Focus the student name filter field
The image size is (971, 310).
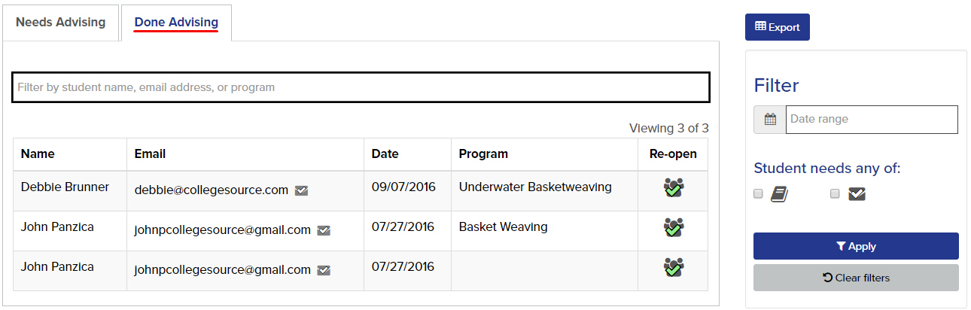[361, 87]
